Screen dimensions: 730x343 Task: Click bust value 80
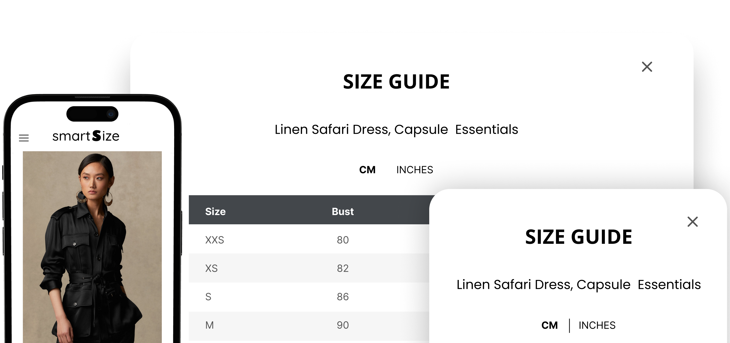[x=343, y=240]
